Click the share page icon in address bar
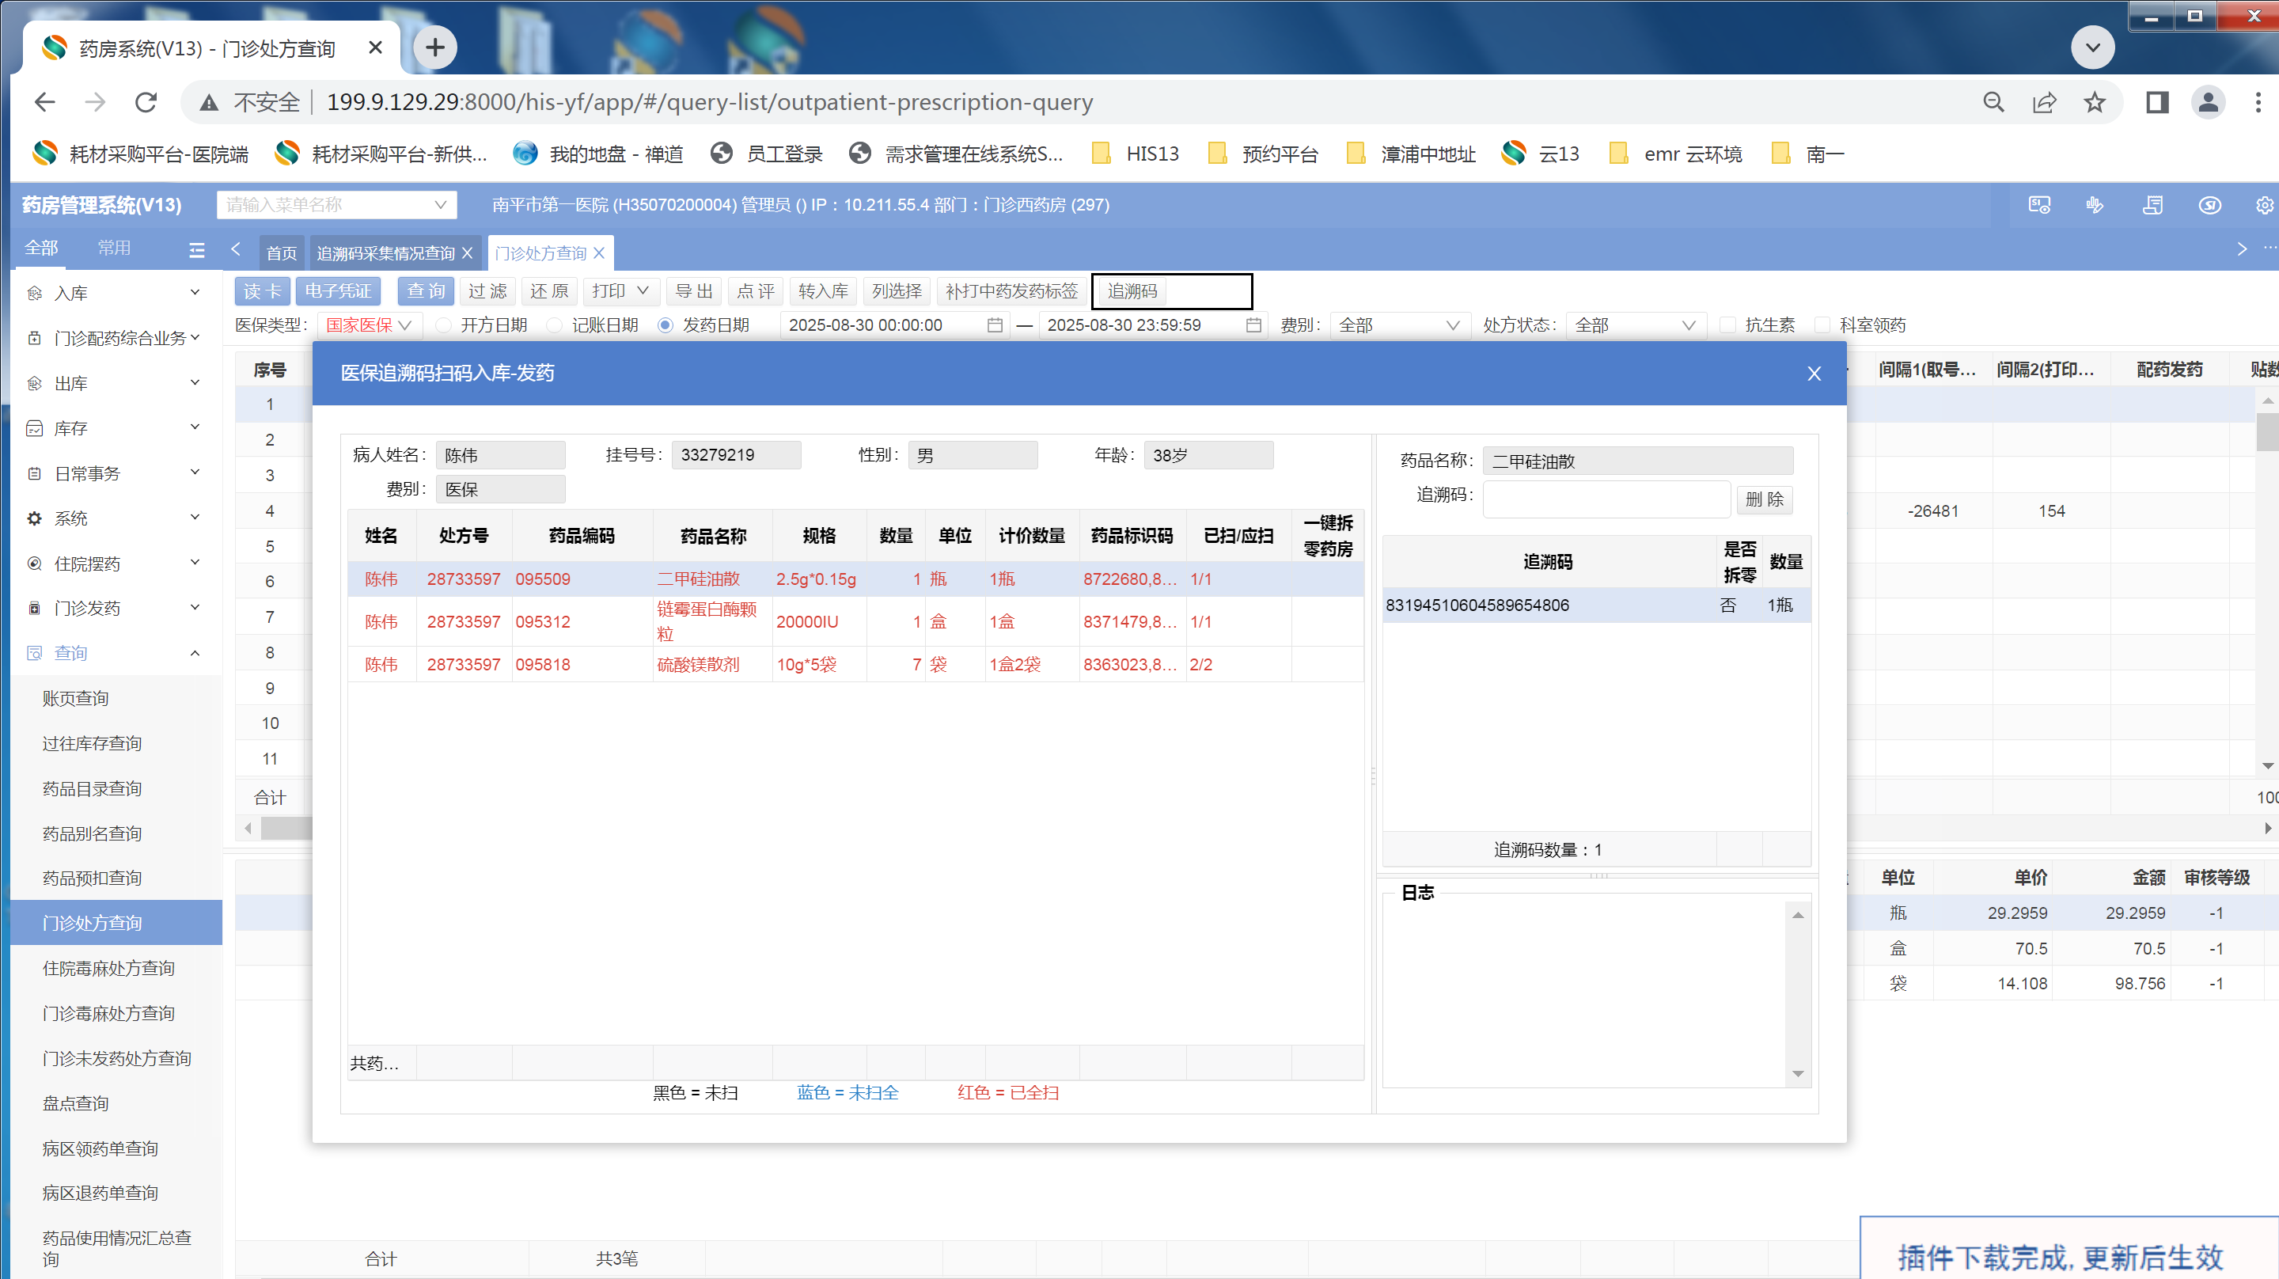 (x=2044, y=103)
